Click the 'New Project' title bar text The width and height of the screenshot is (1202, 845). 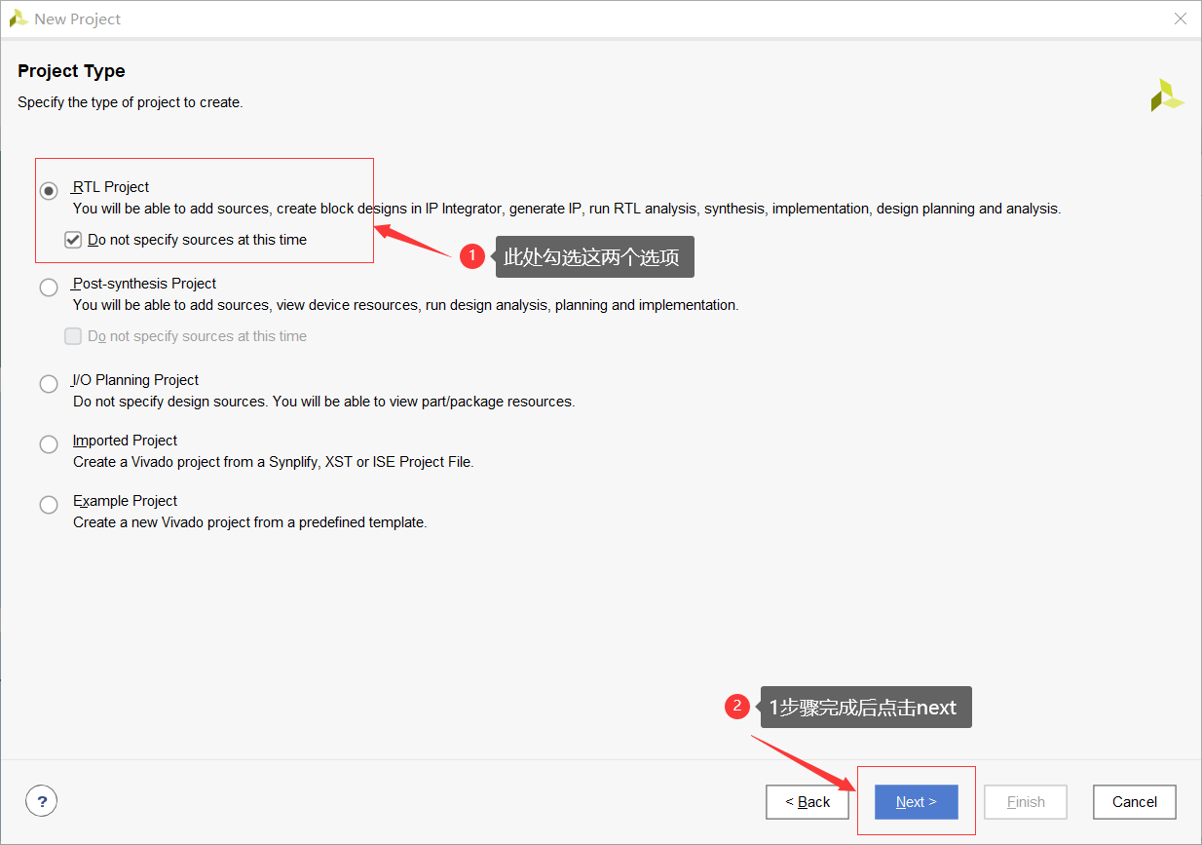click(x=78, y=19)
